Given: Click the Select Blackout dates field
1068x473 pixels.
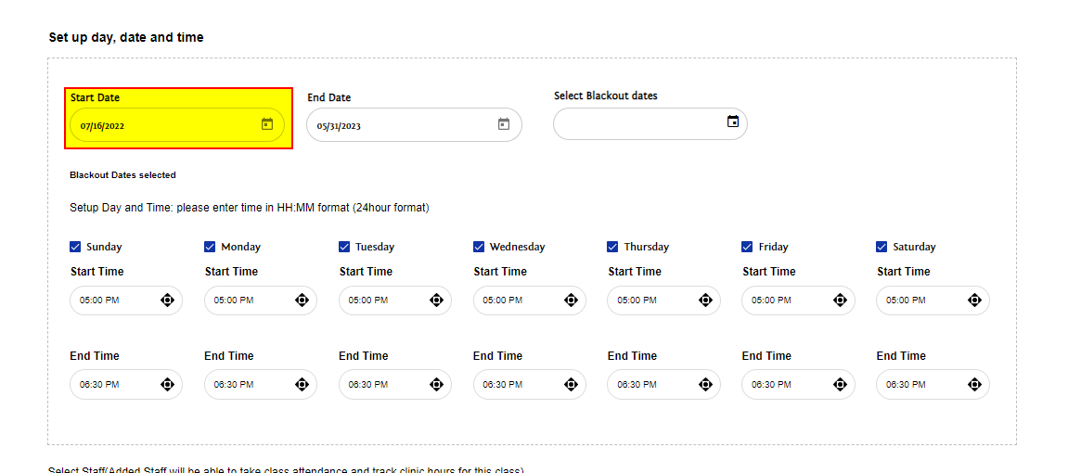Looking at the screenshot, I should 636,123.
